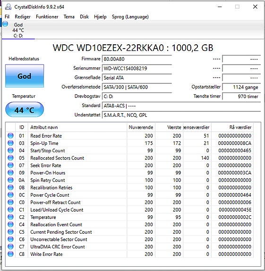Click the status orb for Read Error Rate

point(10,136)
